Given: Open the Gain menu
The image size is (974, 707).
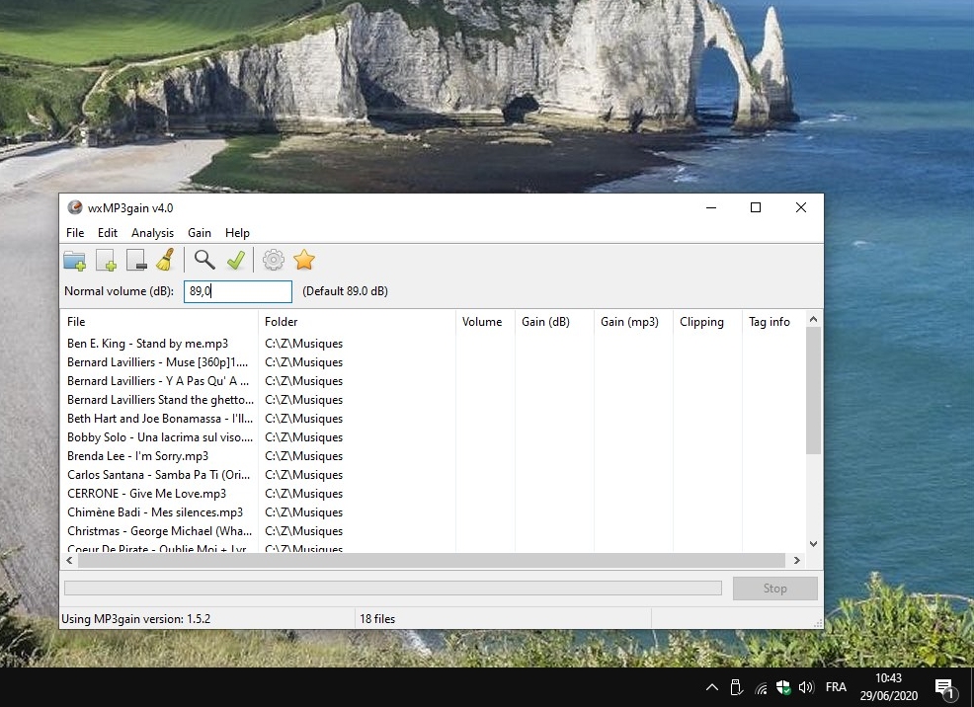Looking at the screenshot, I should tap(200, 233).
